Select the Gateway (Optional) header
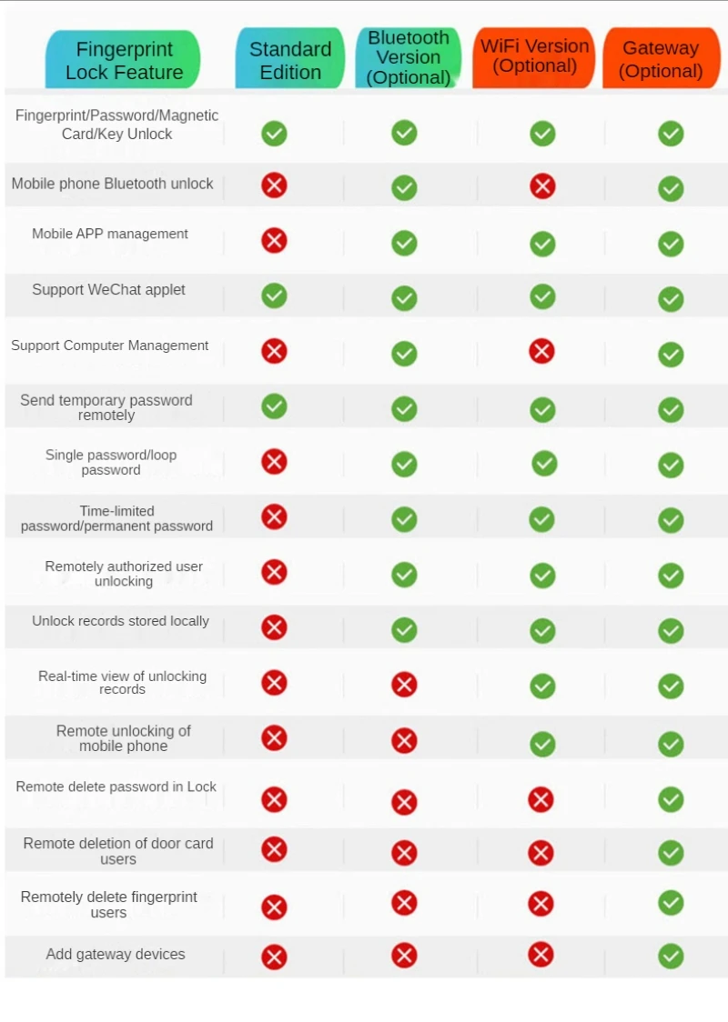 click(x=661, y=59)
